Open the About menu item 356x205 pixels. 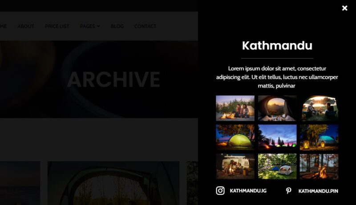click(26, 26)
